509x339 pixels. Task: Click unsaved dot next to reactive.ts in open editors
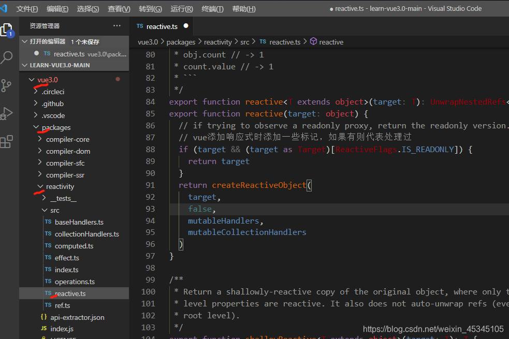click(36, 53)
